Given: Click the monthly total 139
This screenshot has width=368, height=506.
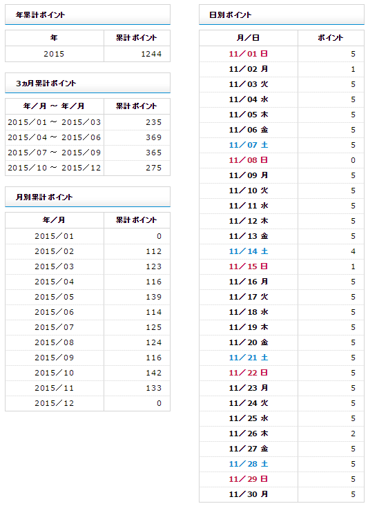Looking at the screenshot, I should tap(154, 297).
